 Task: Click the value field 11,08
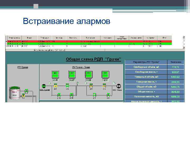(89, 80)
